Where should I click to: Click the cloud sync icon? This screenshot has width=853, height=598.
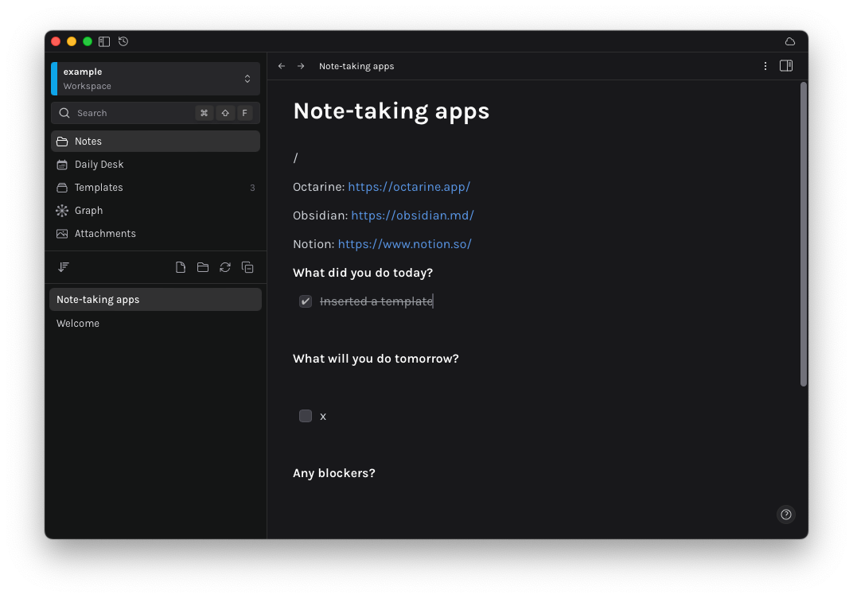[x=789, y=41]
